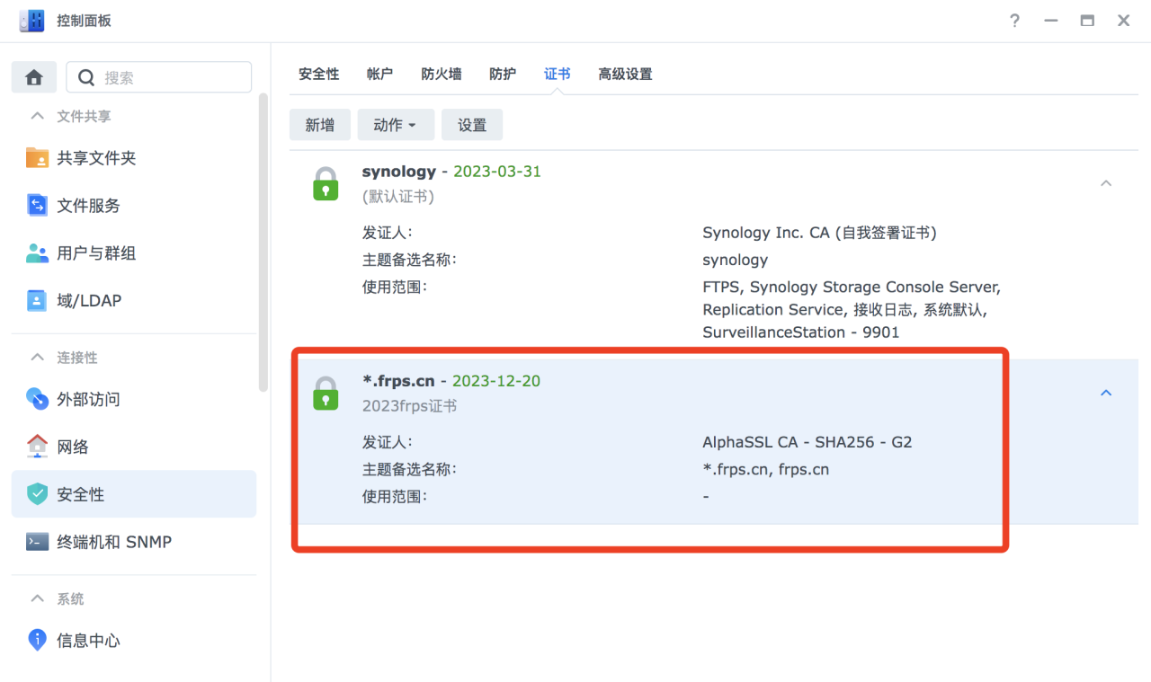Open Network (网络) house icon
The image size is (1151, 682).
point(37,447)
